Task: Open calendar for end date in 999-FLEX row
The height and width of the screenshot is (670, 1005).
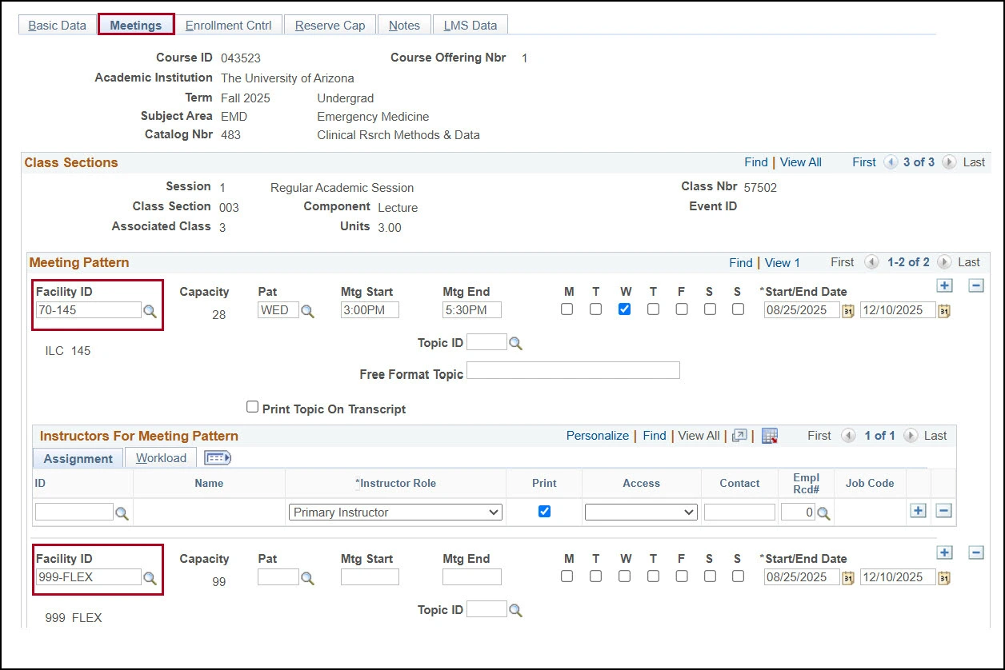Action: click(944, 578)
